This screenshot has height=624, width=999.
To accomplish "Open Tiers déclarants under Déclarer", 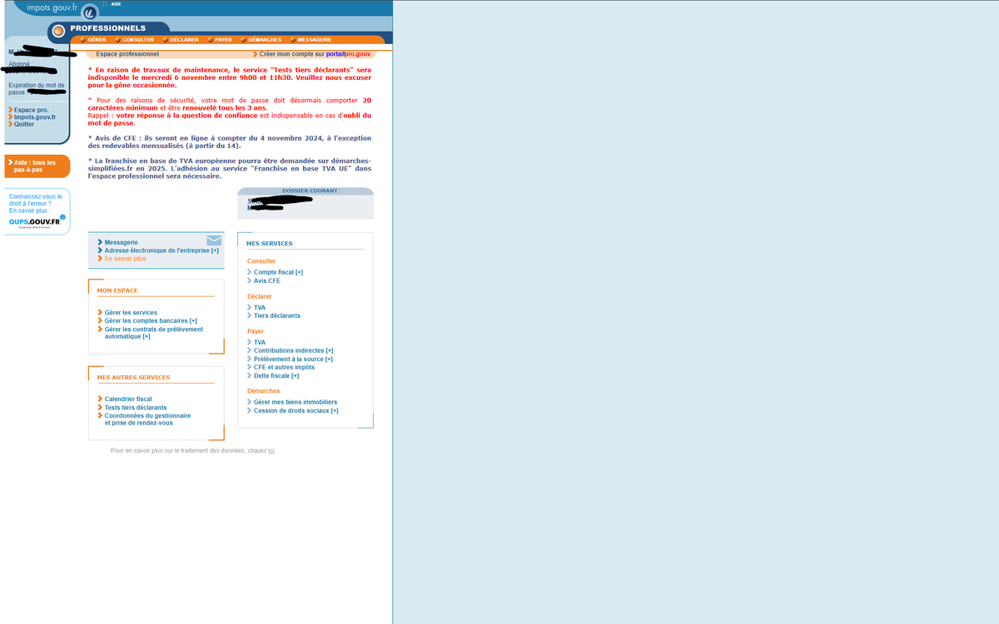I will tap(277, 315).
